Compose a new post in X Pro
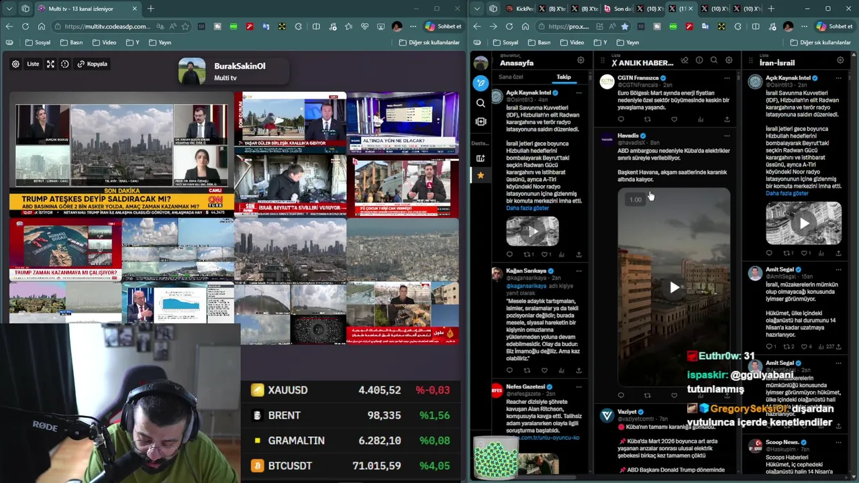 click(481, 83)
